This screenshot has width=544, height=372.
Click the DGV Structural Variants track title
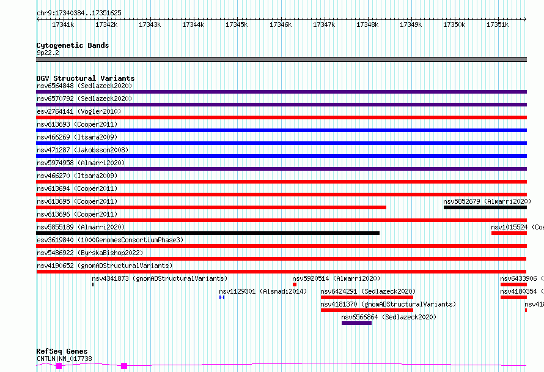86,78
